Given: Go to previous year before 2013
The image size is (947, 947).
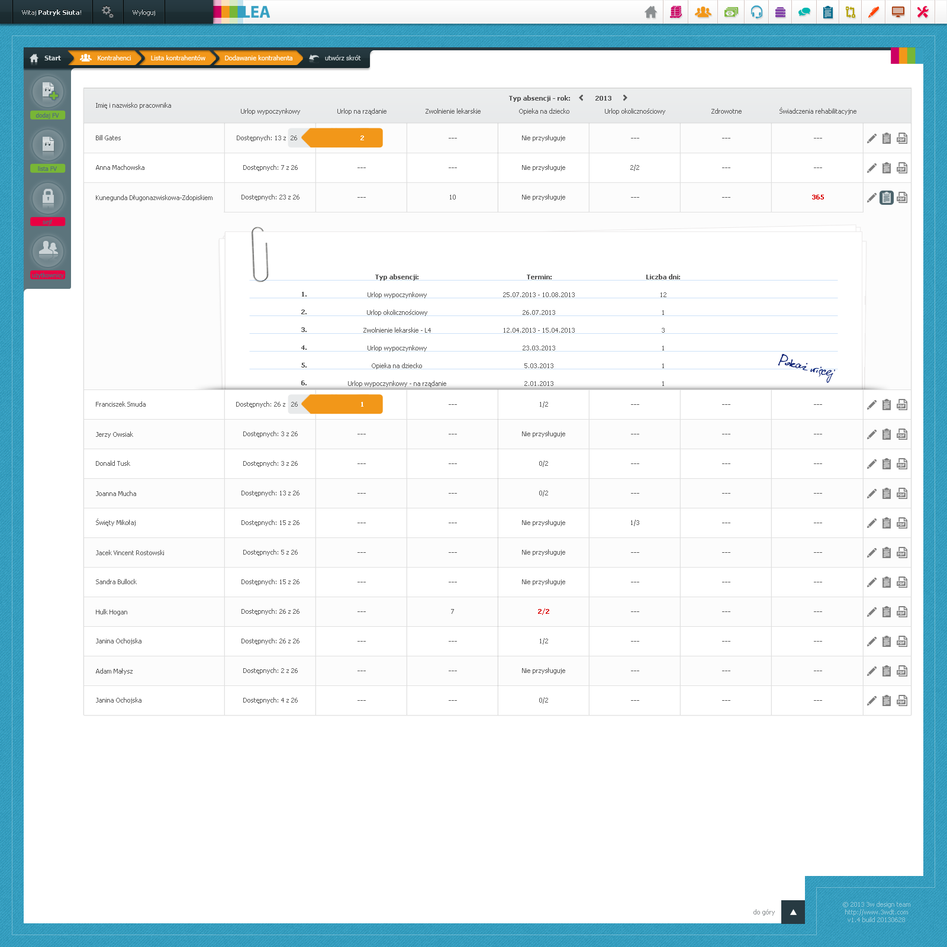Looking at the screenshot, I should pyautogui.click(x=581, y=98).
